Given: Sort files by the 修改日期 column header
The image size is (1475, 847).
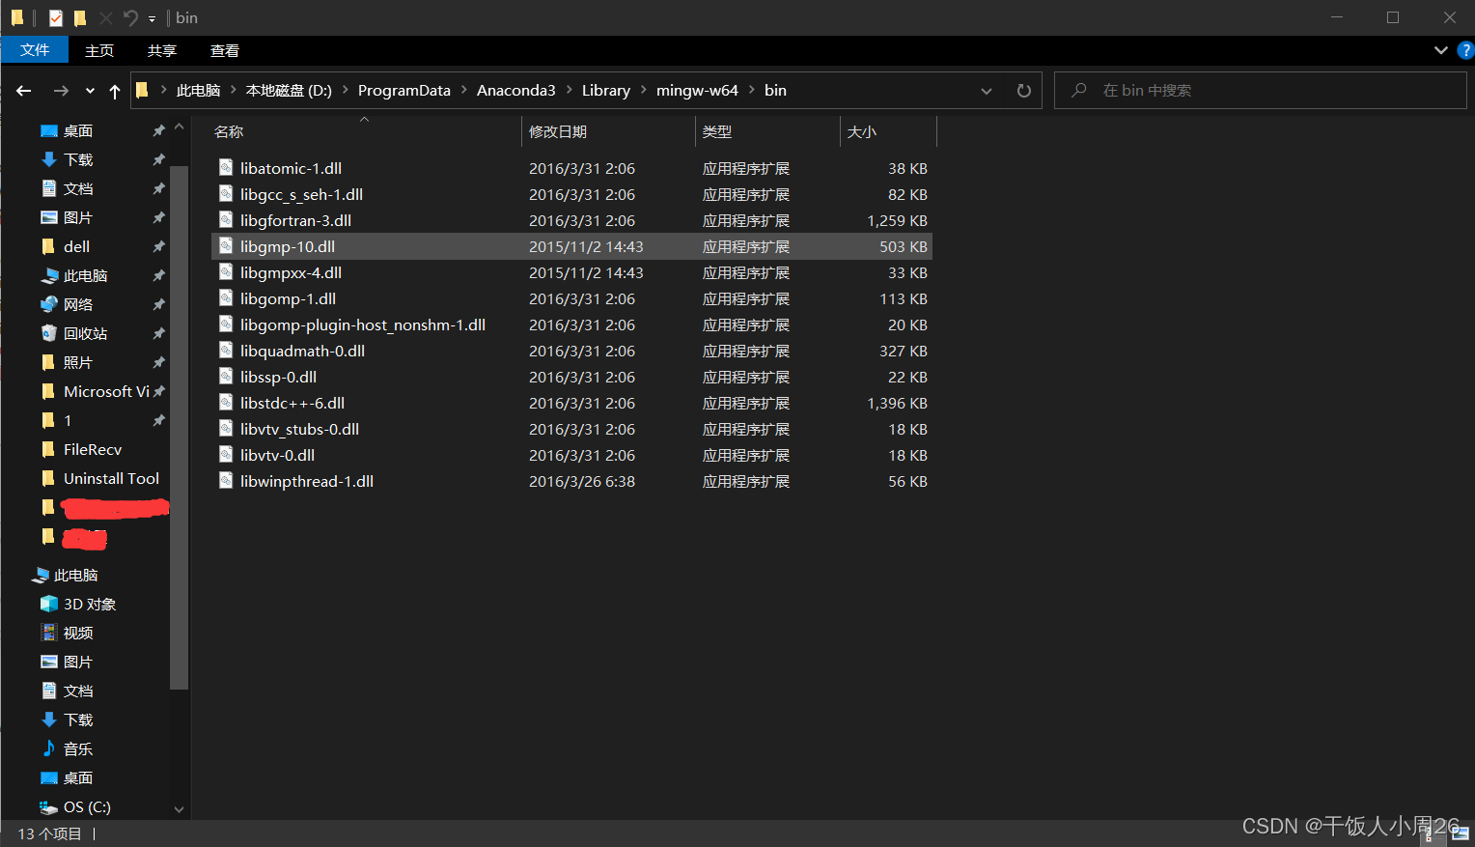Looking at the screenshot, I should pos(608,131).
